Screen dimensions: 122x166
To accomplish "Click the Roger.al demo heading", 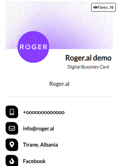I will [88, 58].
